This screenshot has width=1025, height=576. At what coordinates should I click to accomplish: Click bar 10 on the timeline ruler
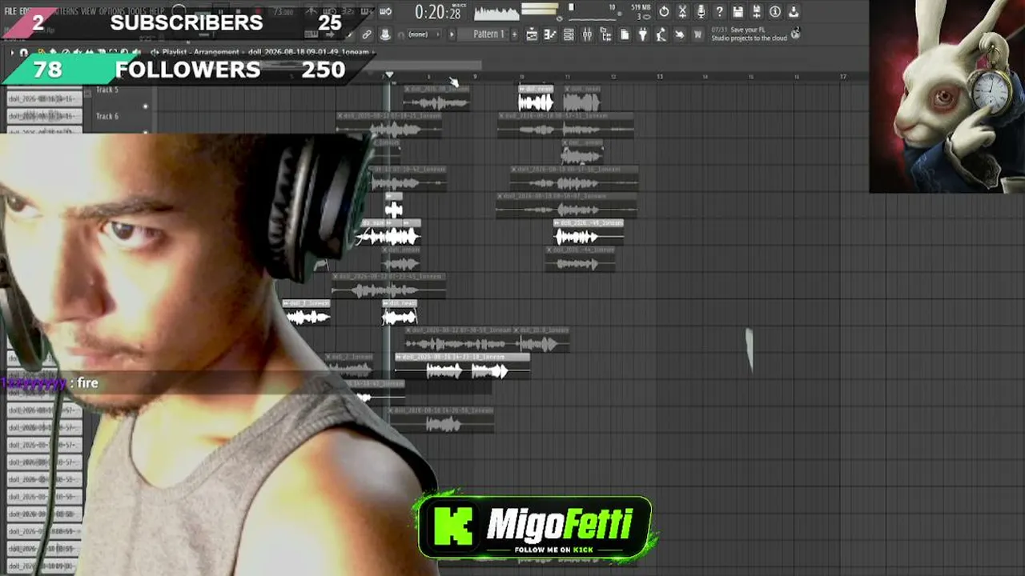521,77
